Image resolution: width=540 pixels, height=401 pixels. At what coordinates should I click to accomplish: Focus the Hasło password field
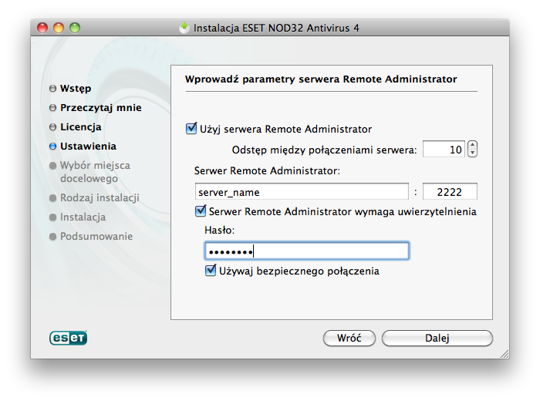tap(306, 251)
